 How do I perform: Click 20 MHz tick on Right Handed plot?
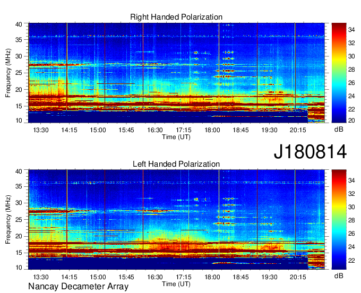(x=19, y=90)
